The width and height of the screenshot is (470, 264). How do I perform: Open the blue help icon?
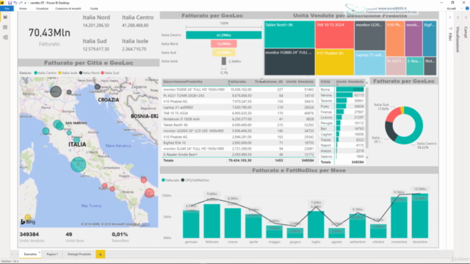[467, 8]
